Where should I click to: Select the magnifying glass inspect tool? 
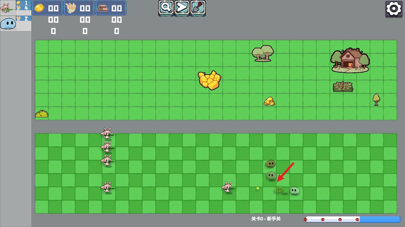coord(166,8)
